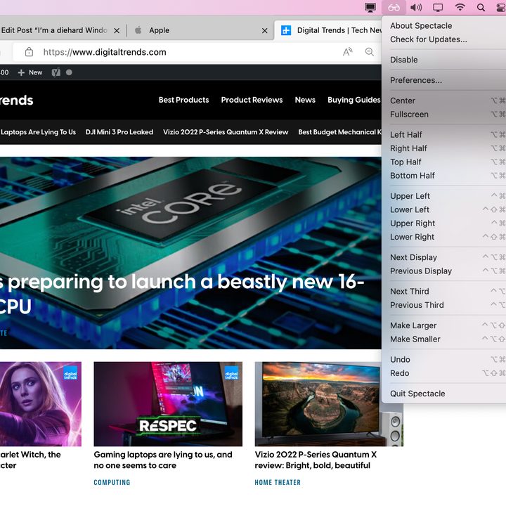The height and width of the screenshot is (506, 506).
Task: Open Vizio P-Series Quantum X review headline
Action: pos(316,460)
